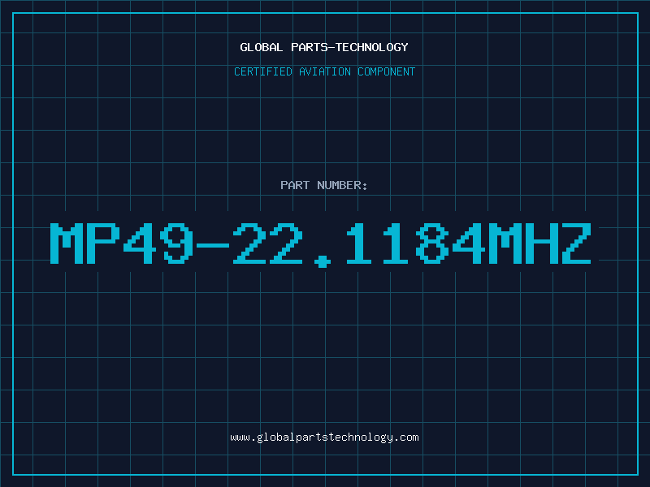
Task: Click the PART NUMBER: label
Action: 323,185
